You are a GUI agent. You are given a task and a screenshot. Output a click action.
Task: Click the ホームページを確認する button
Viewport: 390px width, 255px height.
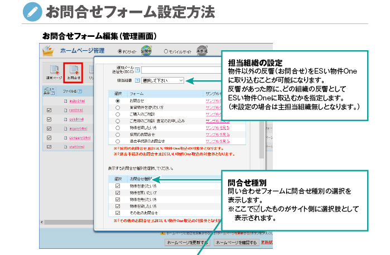pyautogui.click(x=237, y=242)
